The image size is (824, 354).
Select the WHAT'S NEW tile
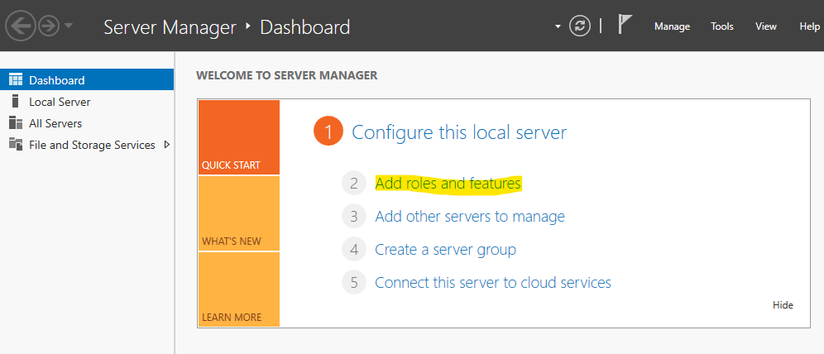tap(238, 213)
